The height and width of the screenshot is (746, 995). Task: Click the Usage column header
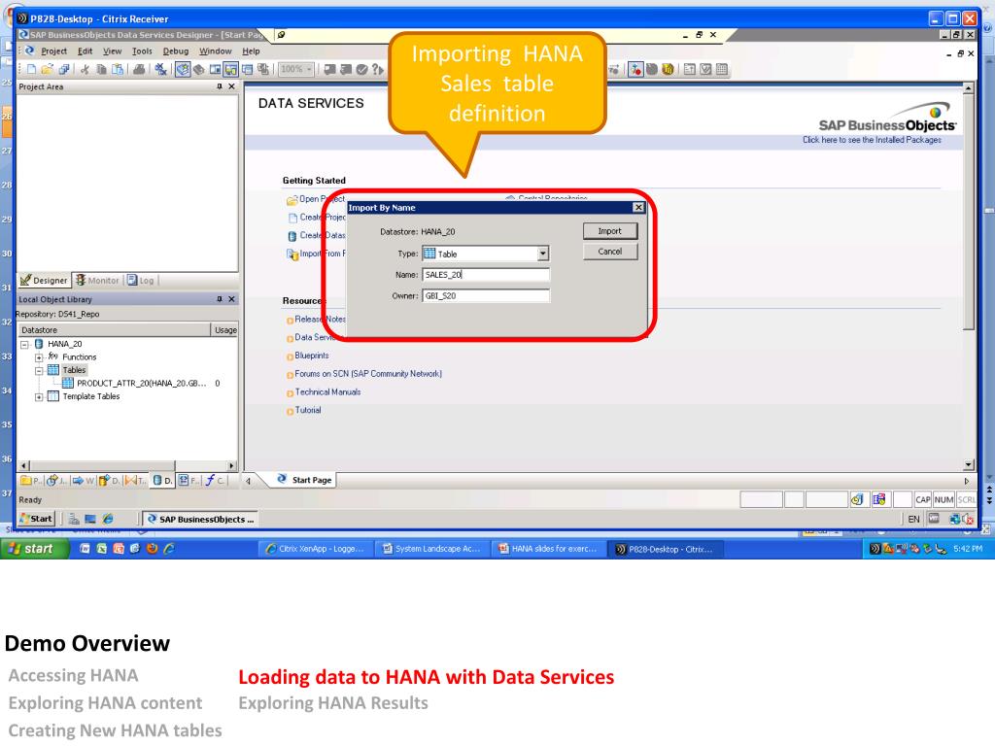coord(225,330)
